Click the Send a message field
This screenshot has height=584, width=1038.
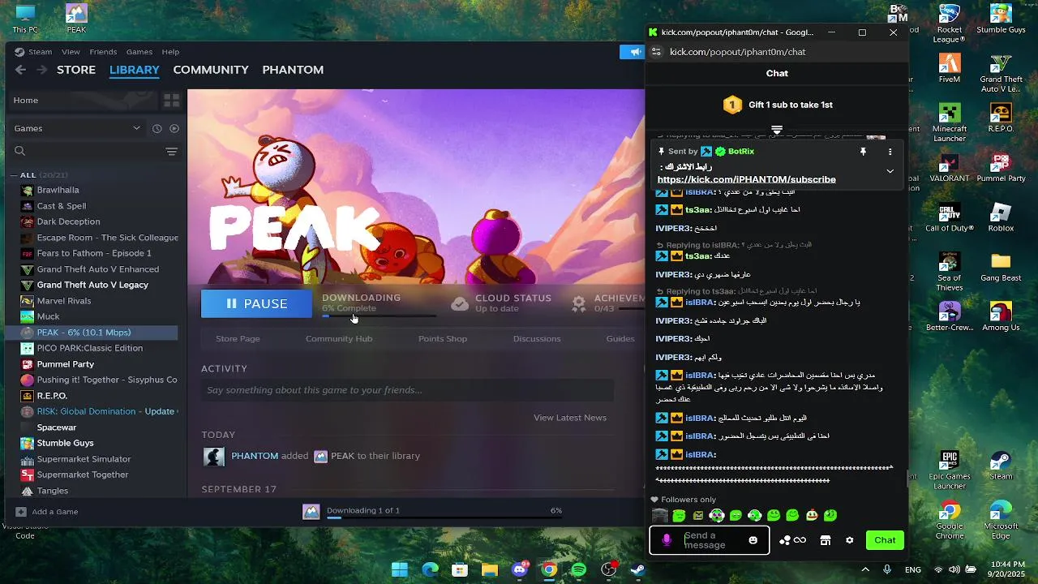coord(710,540)
